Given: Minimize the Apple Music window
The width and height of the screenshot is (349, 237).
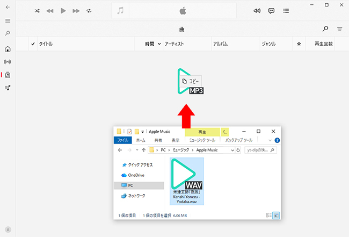Looking at the screenshot, I should tap(312, 5).
